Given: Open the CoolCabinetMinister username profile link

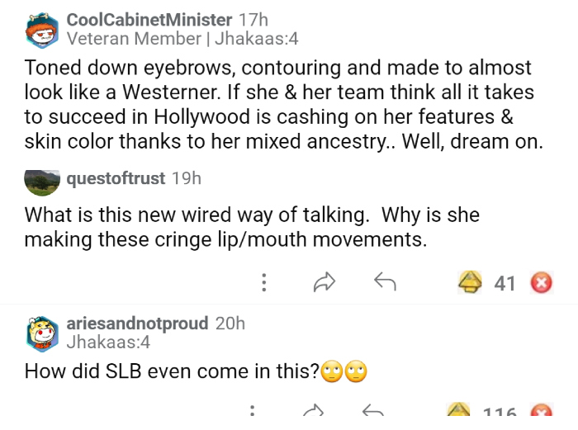Looking at the screenshot, I should [x=149, y=20].
